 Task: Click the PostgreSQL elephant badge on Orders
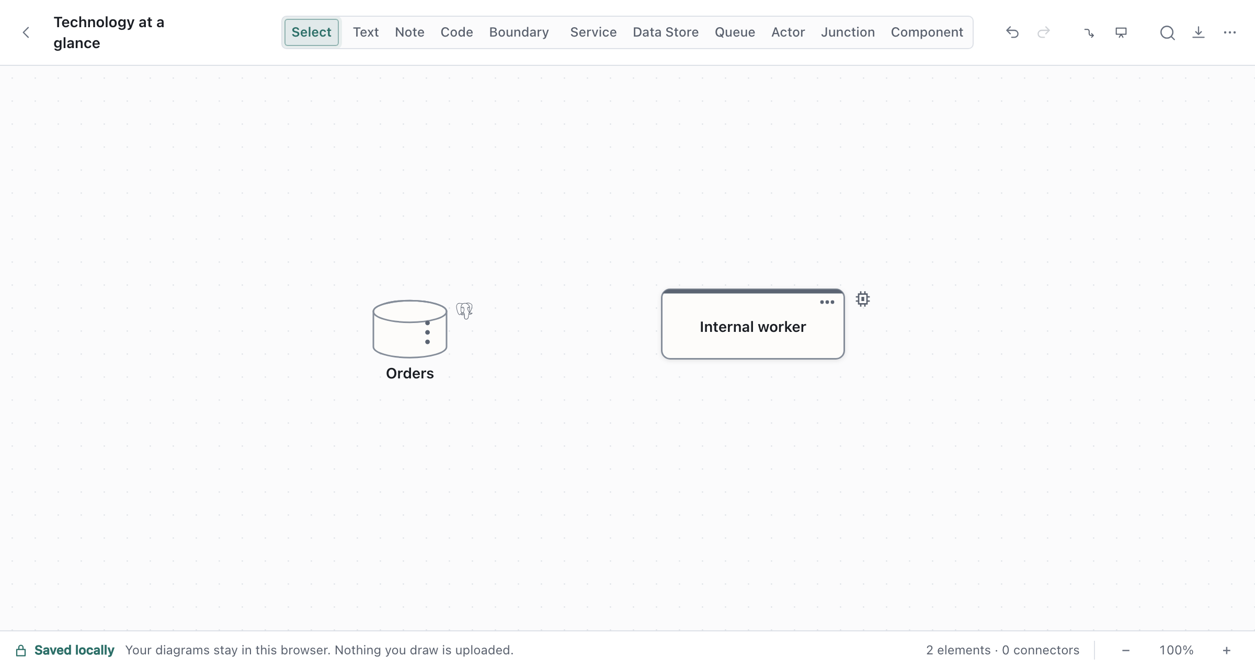point(464,310)
